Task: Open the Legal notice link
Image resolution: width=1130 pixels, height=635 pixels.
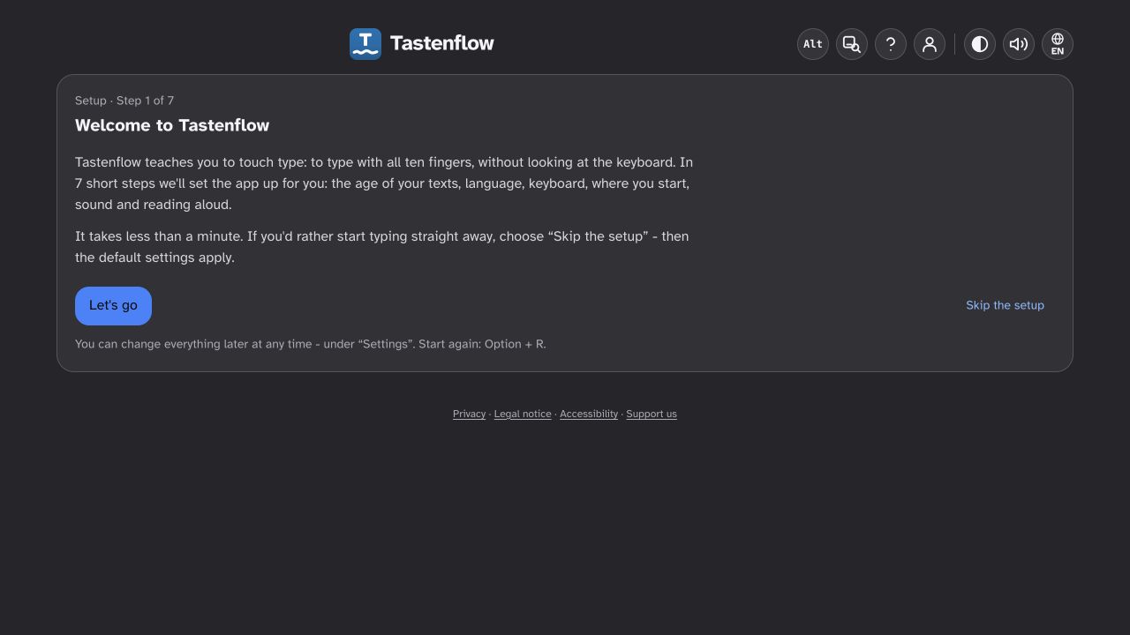Action: click(x=523, y=414)
